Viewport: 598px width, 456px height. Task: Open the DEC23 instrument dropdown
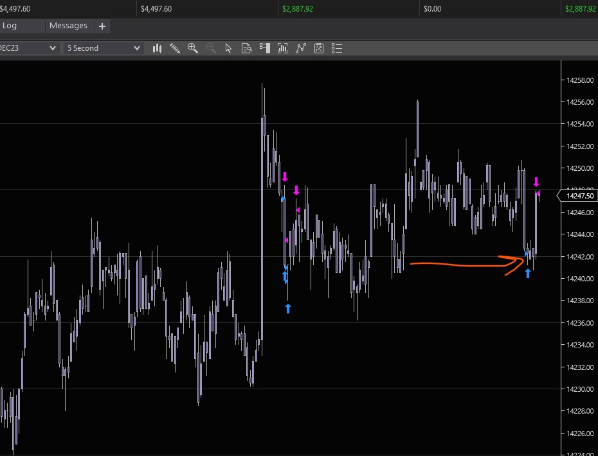click(x=28, y=48)
